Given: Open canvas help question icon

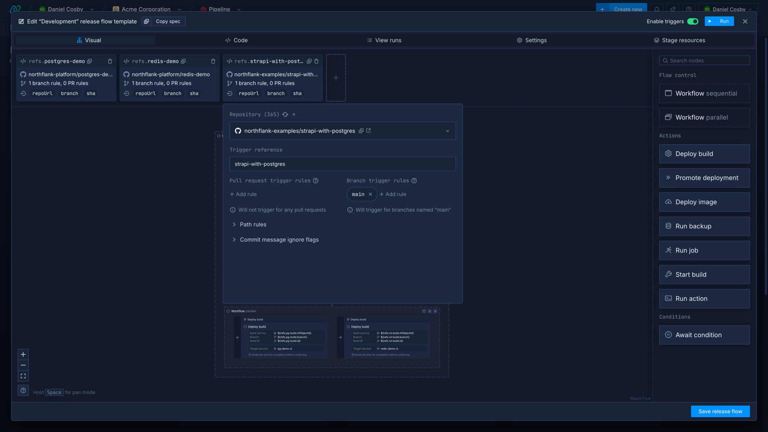Looking at the screenshot, I should (23, 391).
